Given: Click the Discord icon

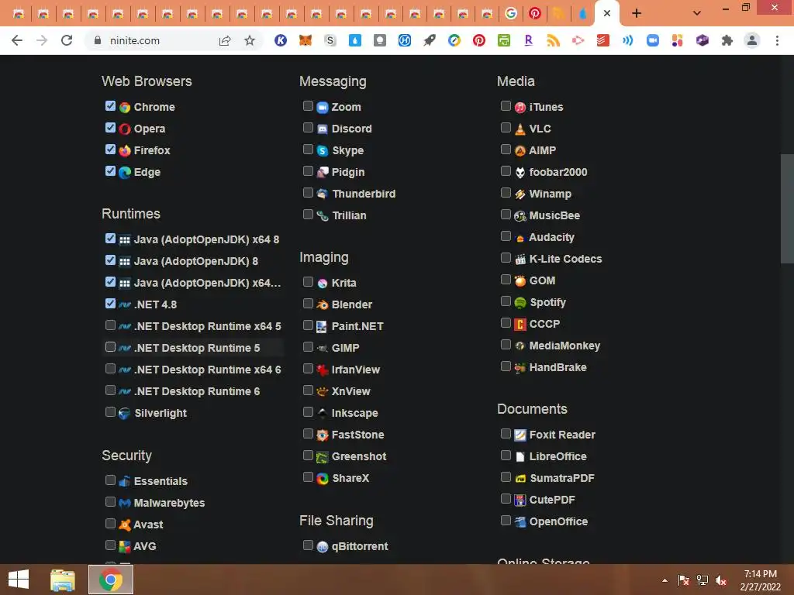Looking at the screenshot, I should [x=323, y=129].
